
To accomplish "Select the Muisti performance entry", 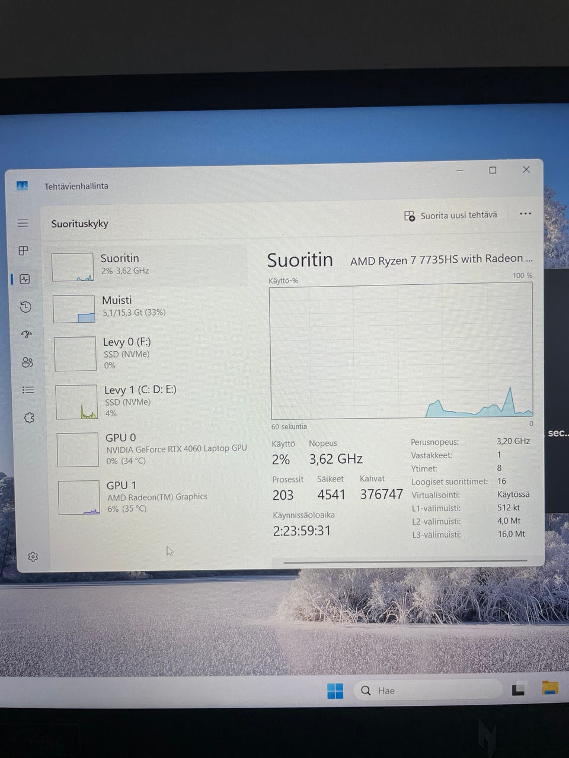I will [x=148, y=307].
